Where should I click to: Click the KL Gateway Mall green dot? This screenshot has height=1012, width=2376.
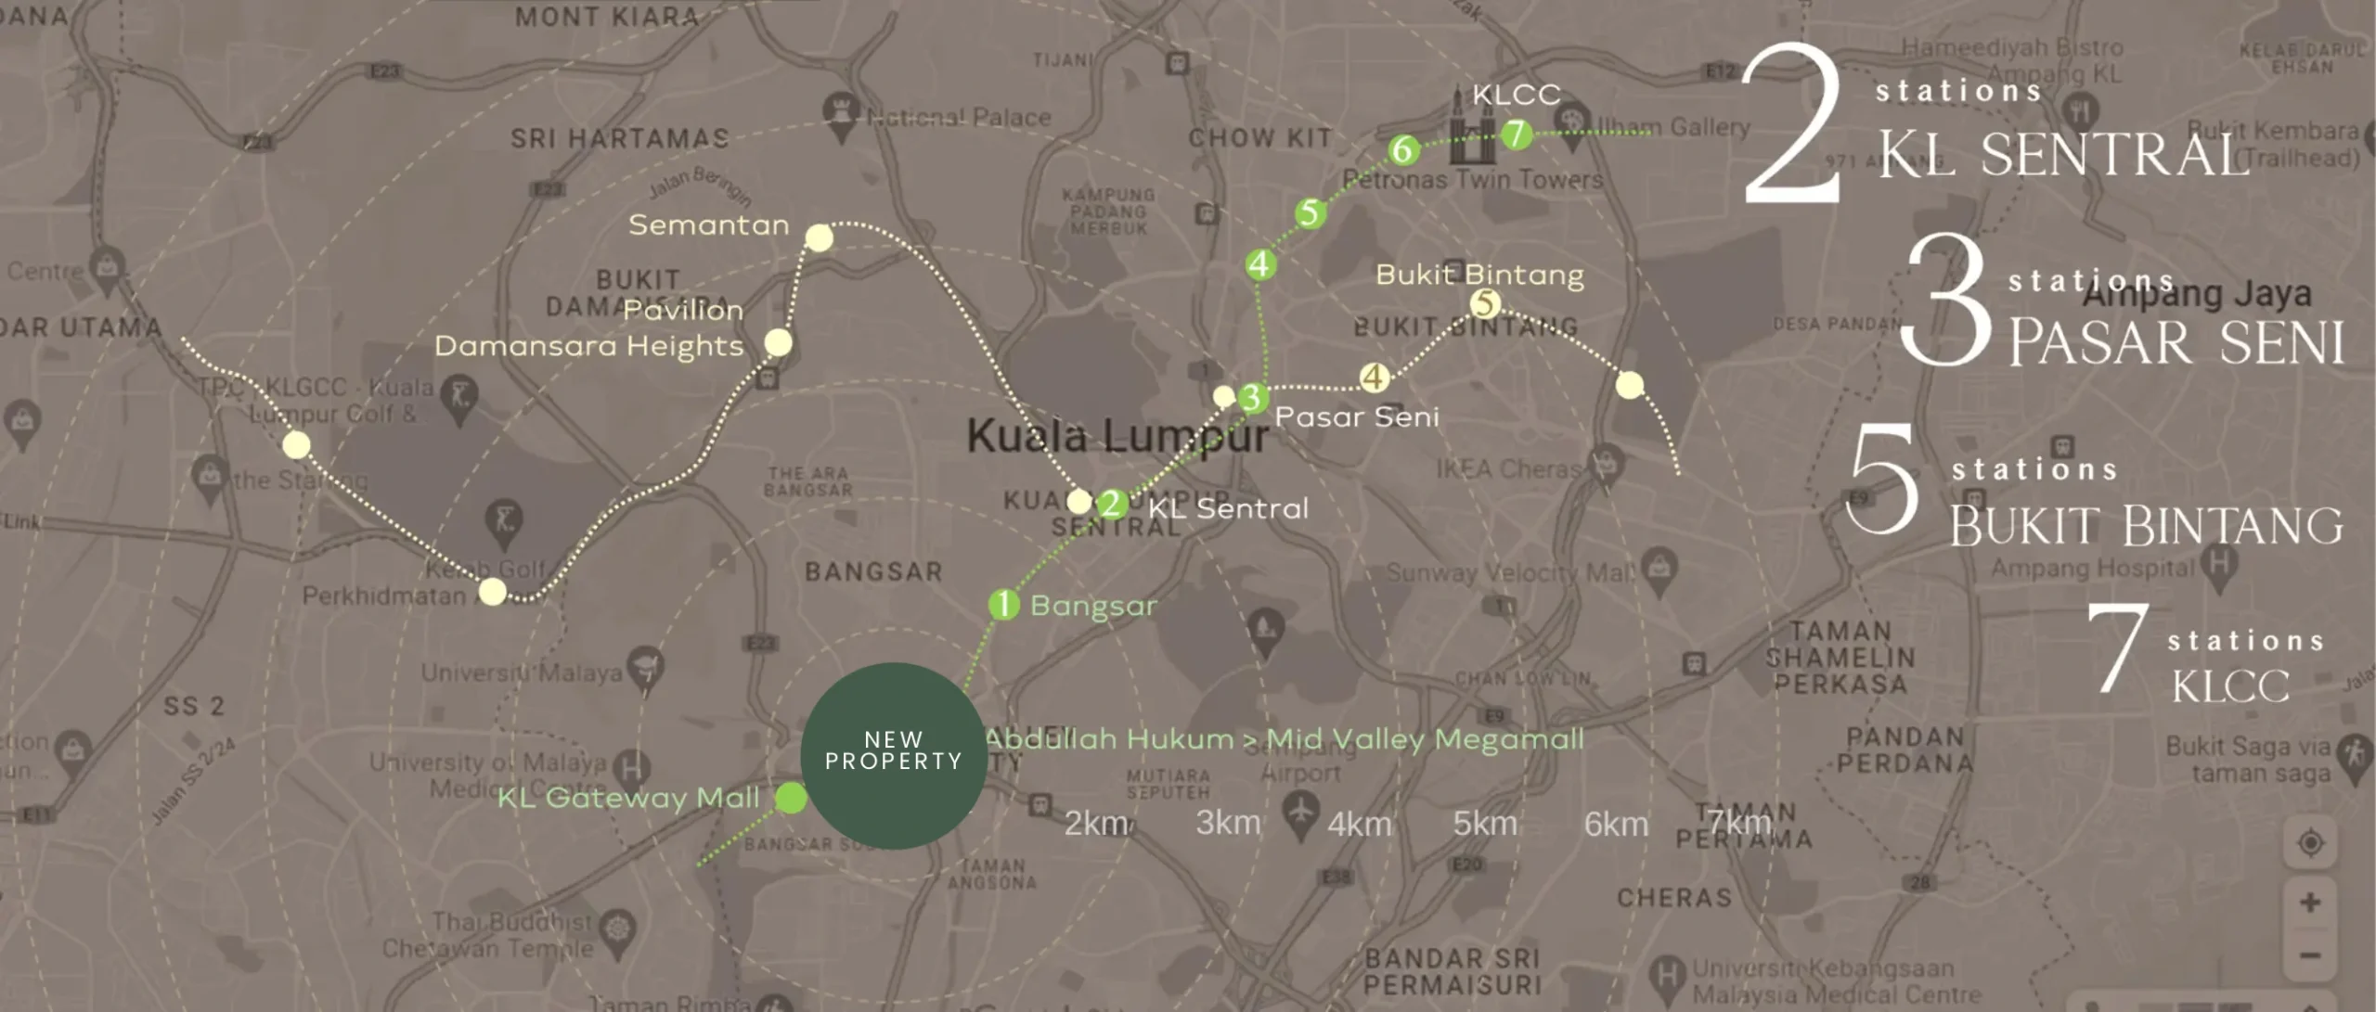click(791, 798)
